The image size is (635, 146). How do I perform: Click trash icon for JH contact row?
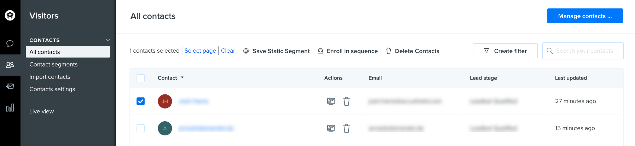346,101
